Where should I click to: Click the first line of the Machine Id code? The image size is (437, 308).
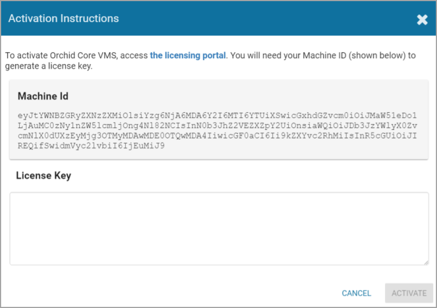pyautogui.click(x=217, y=115)
